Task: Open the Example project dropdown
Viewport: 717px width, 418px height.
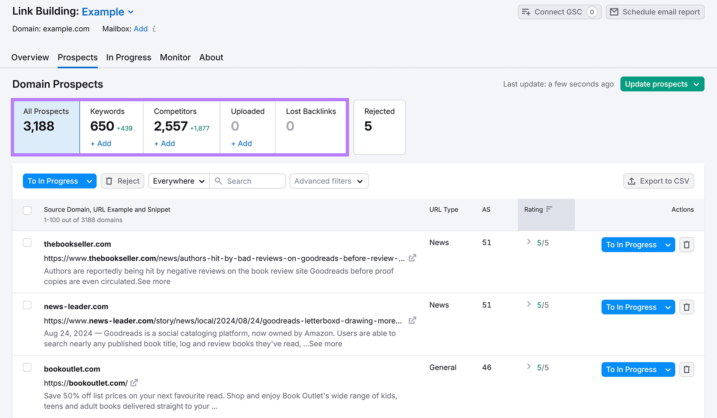Action: tap(108, 12)
